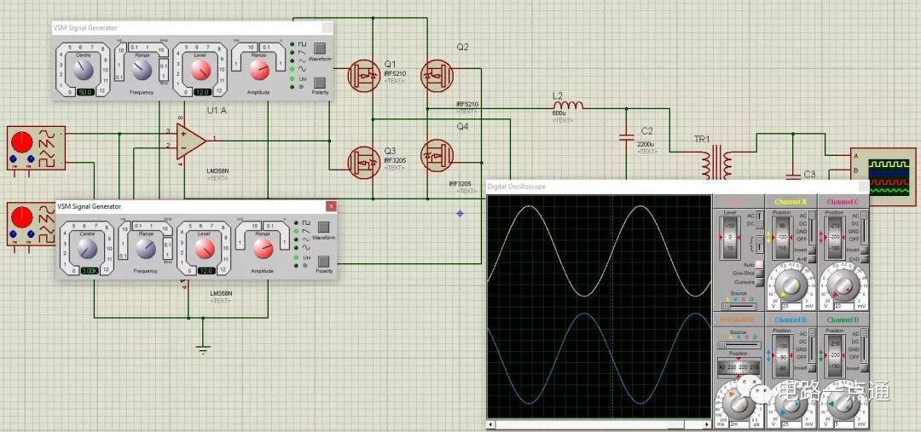Screen dimensions: 921x432
Task: Enable the C+D button on Channel C
Action: coord(863,258)
